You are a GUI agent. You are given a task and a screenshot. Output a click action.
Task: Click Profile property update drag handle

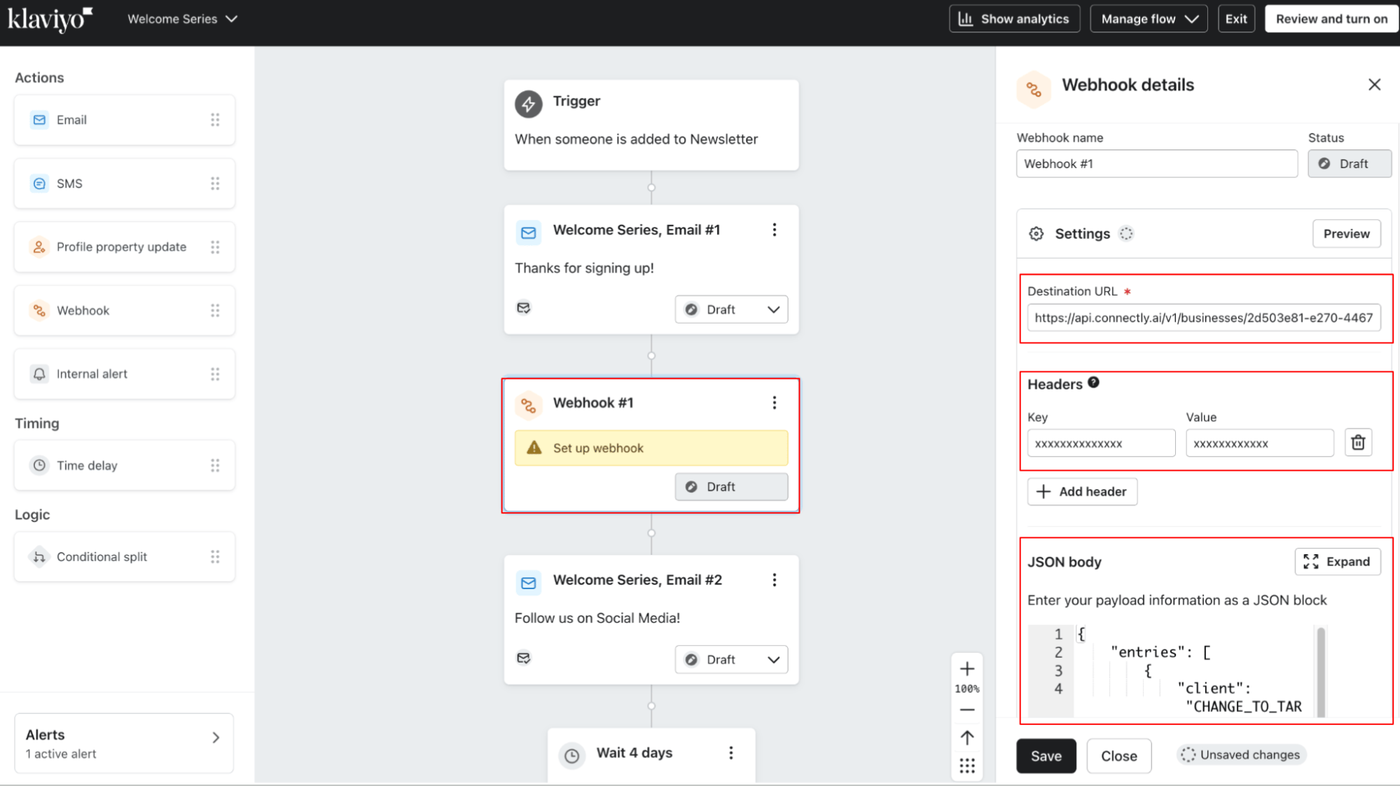[x=215, y=247]
